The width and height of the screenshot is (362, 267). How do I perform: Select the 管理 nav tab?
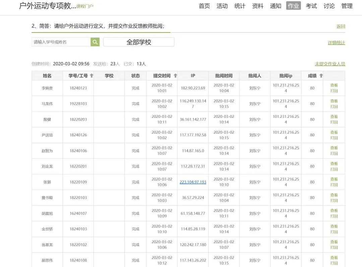point(347,6)
